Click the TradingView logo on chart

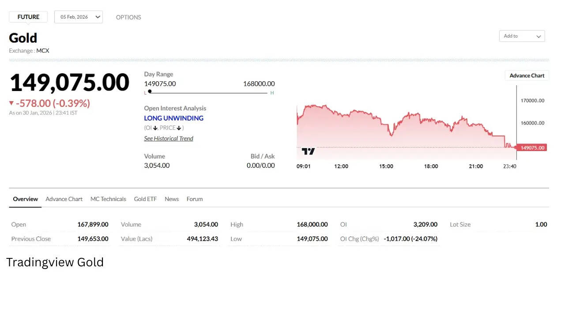(x=308, y=151)
